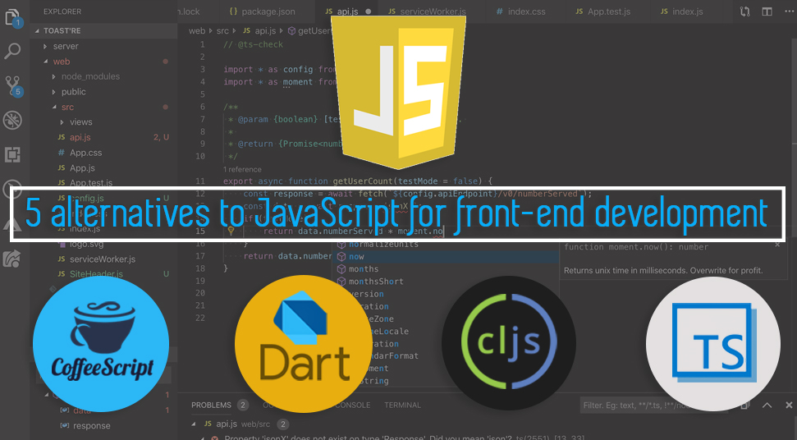Click the cube icon beside the 'months' suggestion
Screen dimensions: 797x440
click(x=341, y=269)
